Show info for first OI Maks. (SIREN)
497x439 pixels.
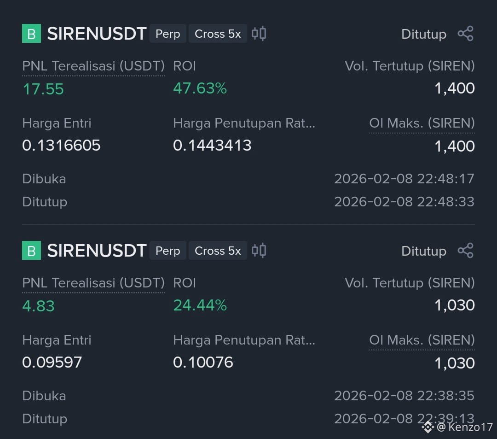[x=422, y=123]
